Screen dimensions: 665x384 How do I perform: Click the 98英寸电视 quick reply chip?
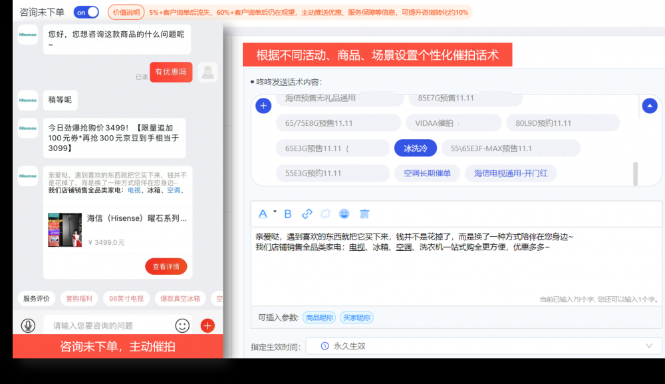[x=126, y=299]
